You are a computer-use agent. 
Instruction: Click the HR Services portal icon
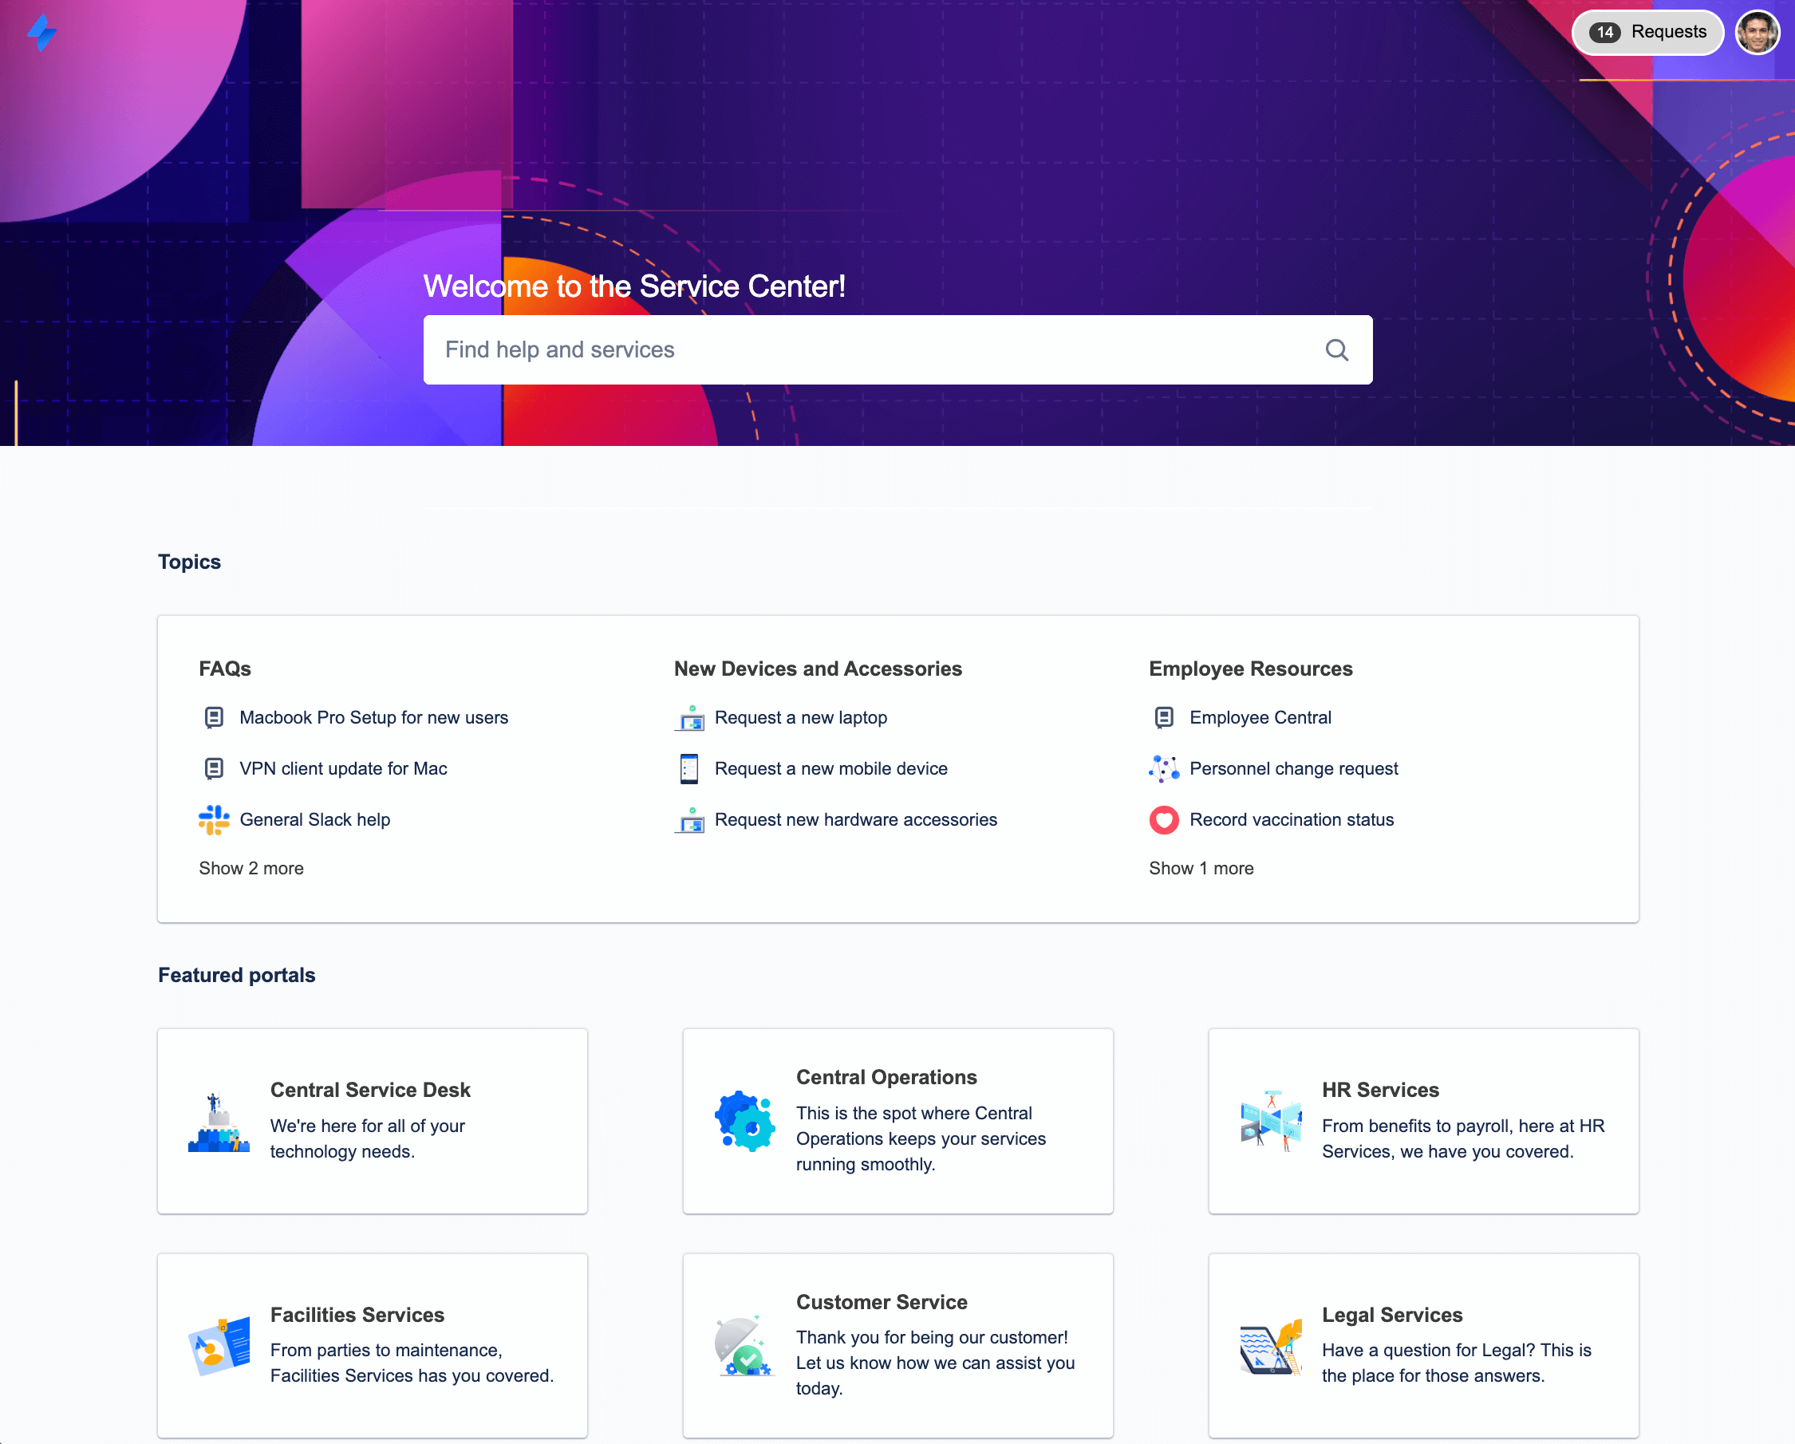(x=1270, y=1122)
